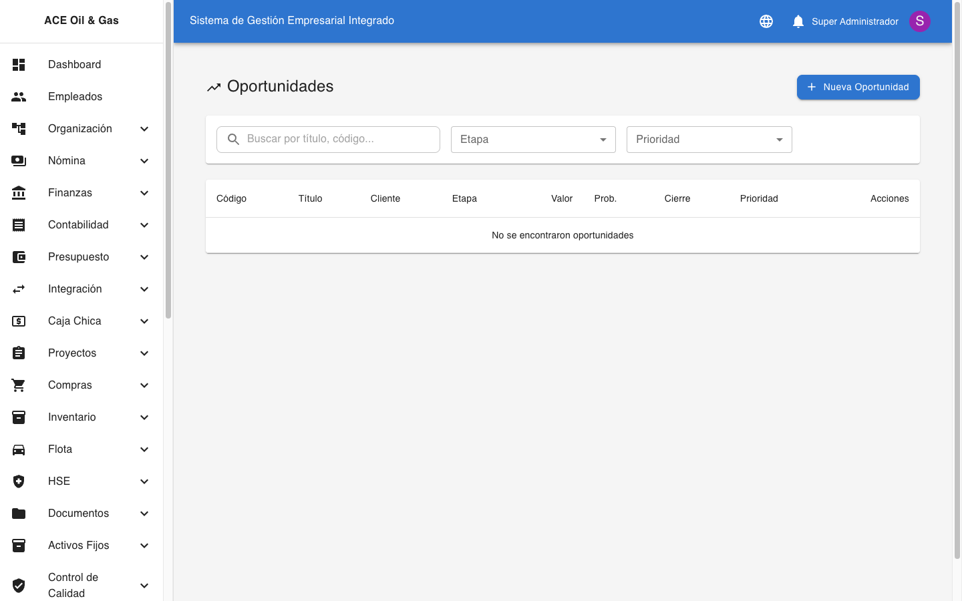The image size is (962, 601).
Task: Click the Empleados people icon
Action: 19,97
